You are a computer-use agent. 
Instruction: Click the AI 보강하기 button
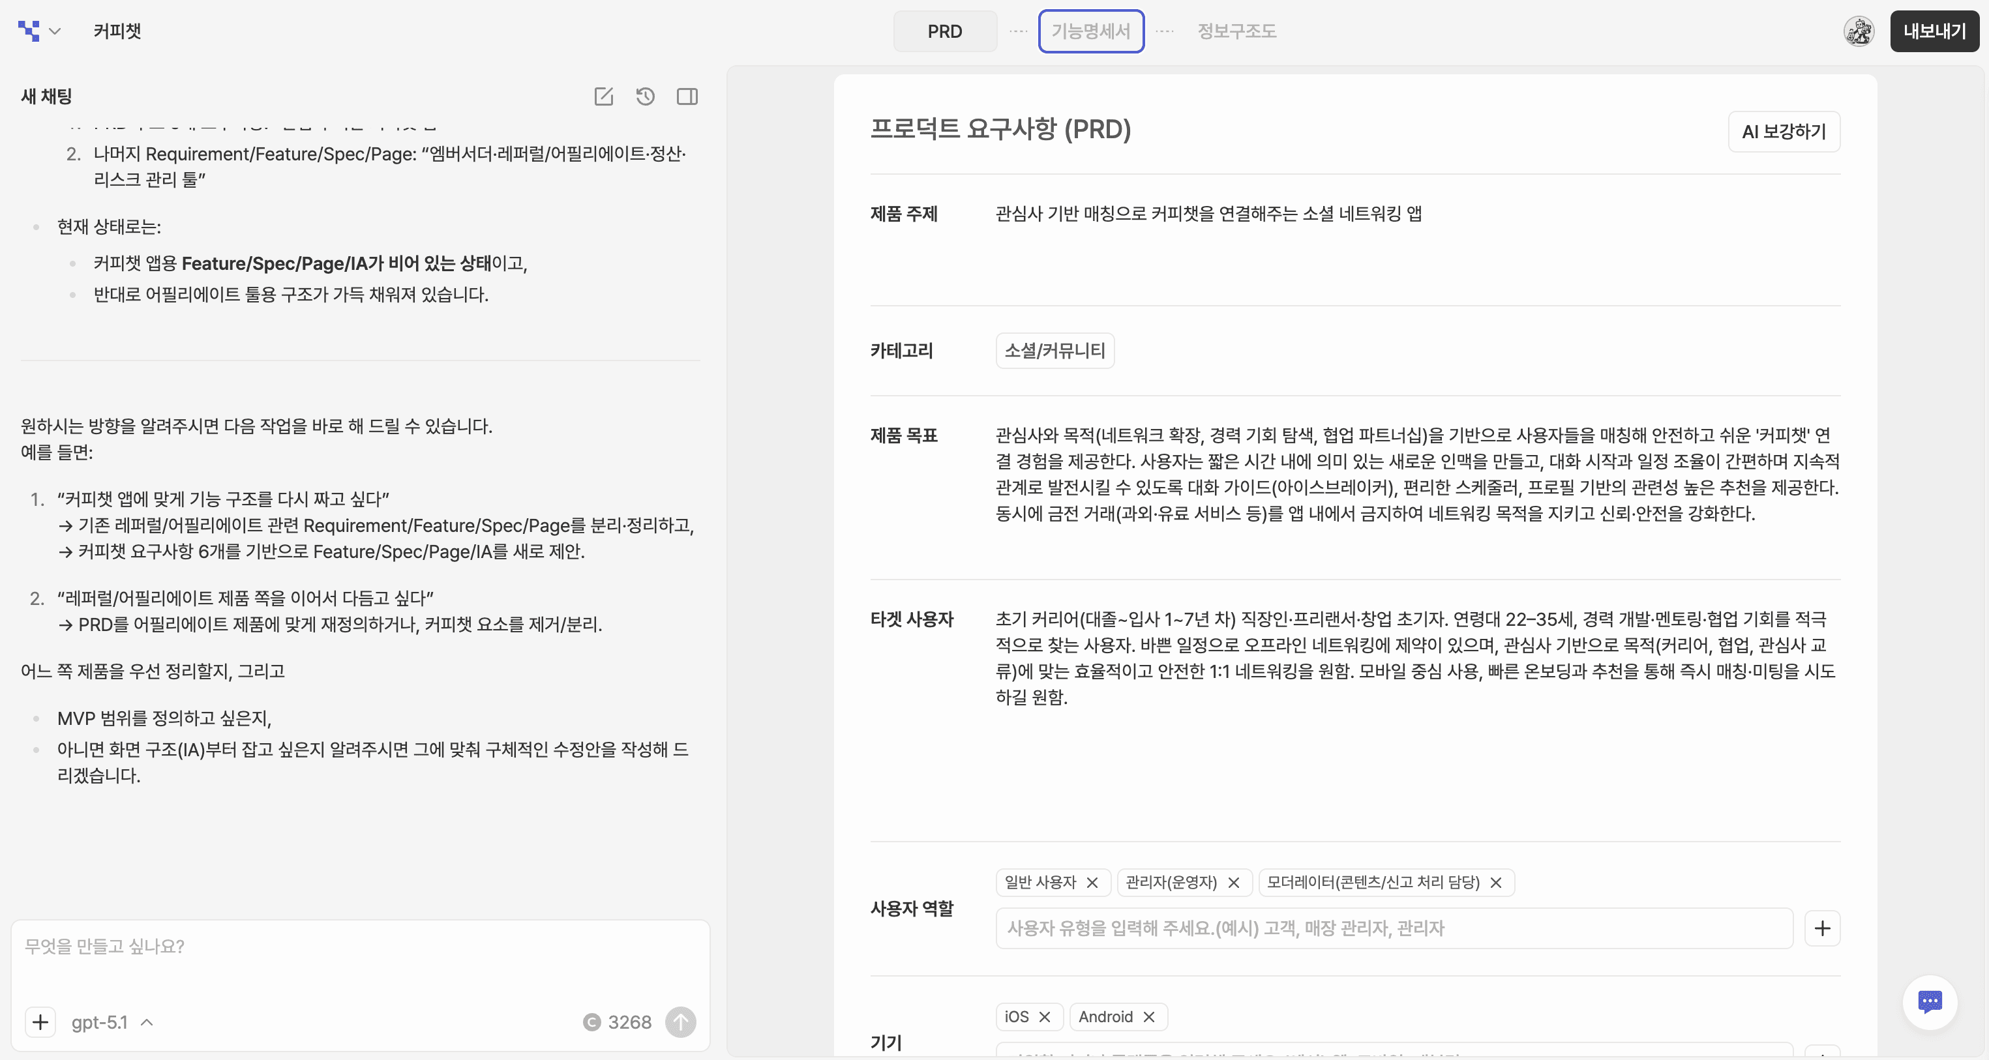coord(1783,132)
